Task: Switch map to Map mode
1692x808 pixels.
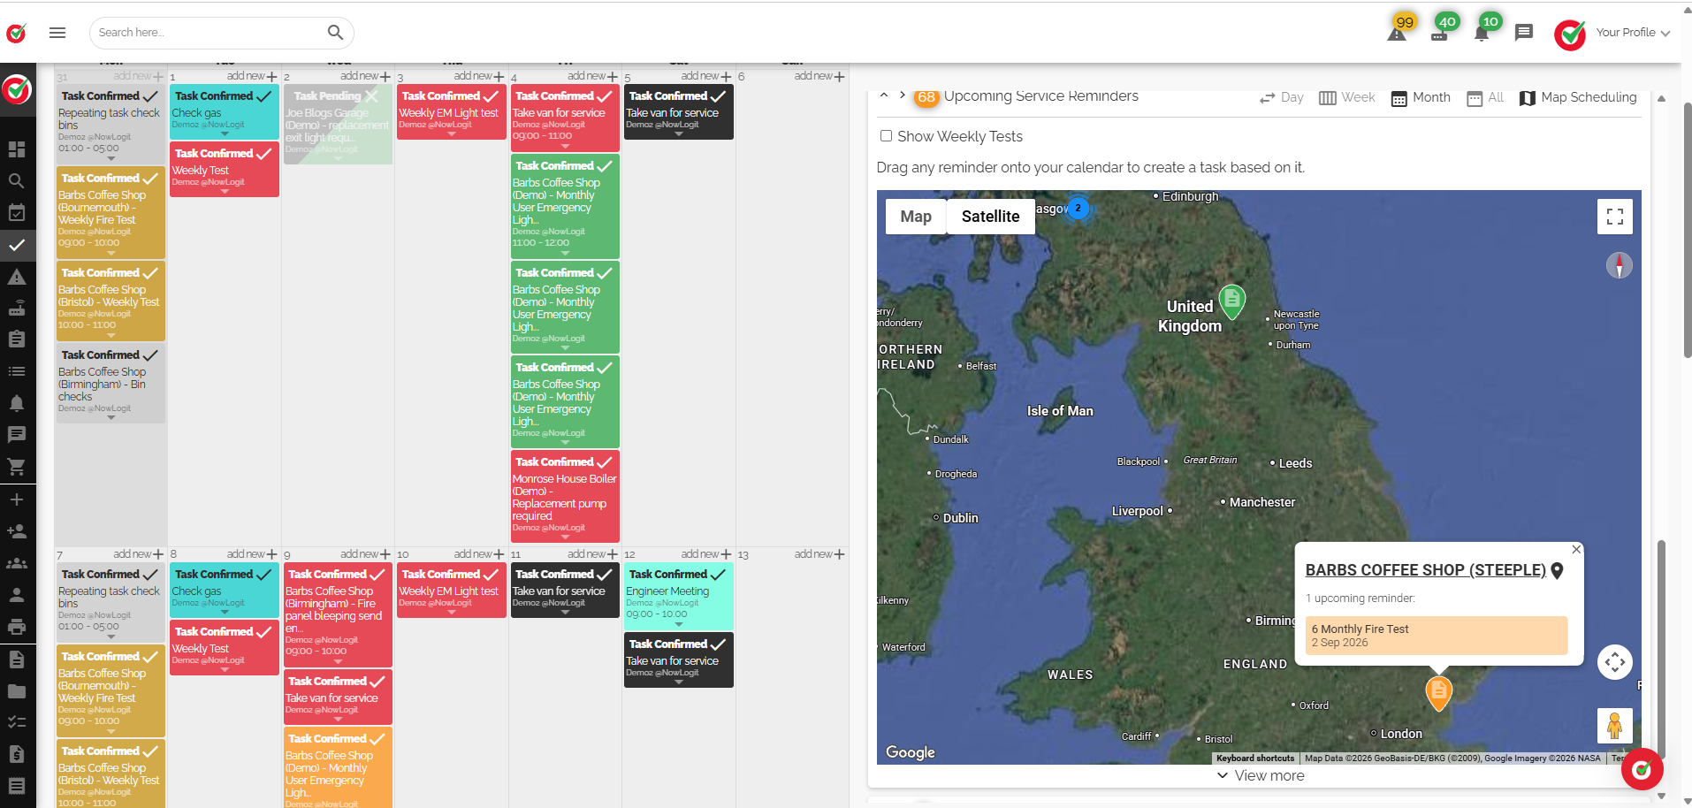Action: click(x=916, y=217)
